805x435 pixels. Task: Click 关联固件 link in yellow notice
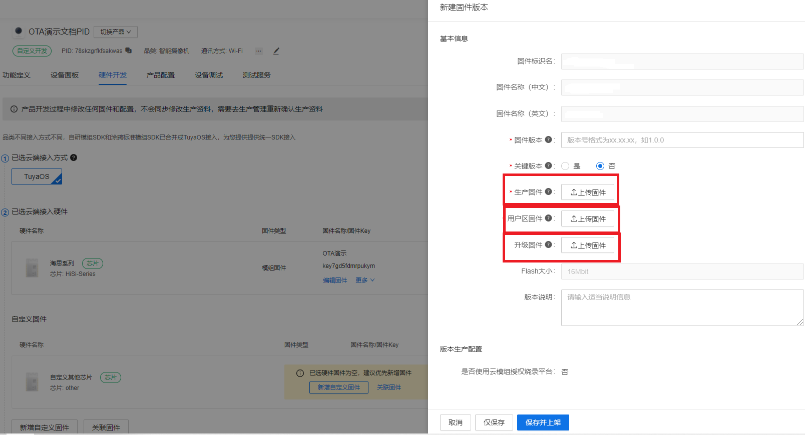pyautogui.click(x=389, y=387)
